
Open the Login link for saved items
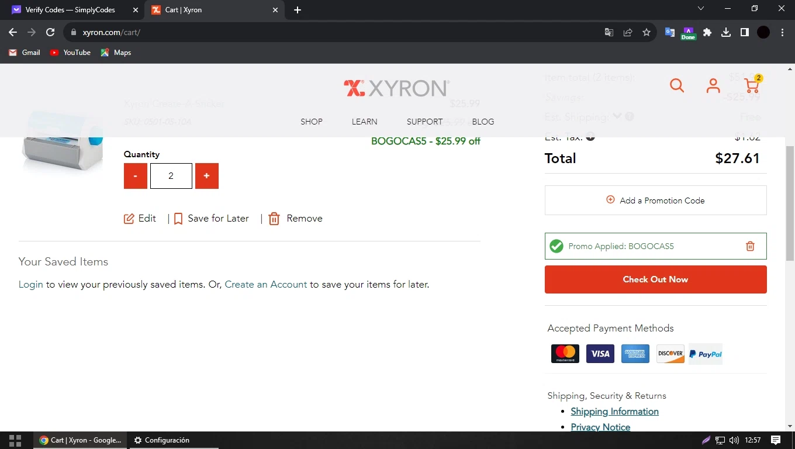point(31,284)
